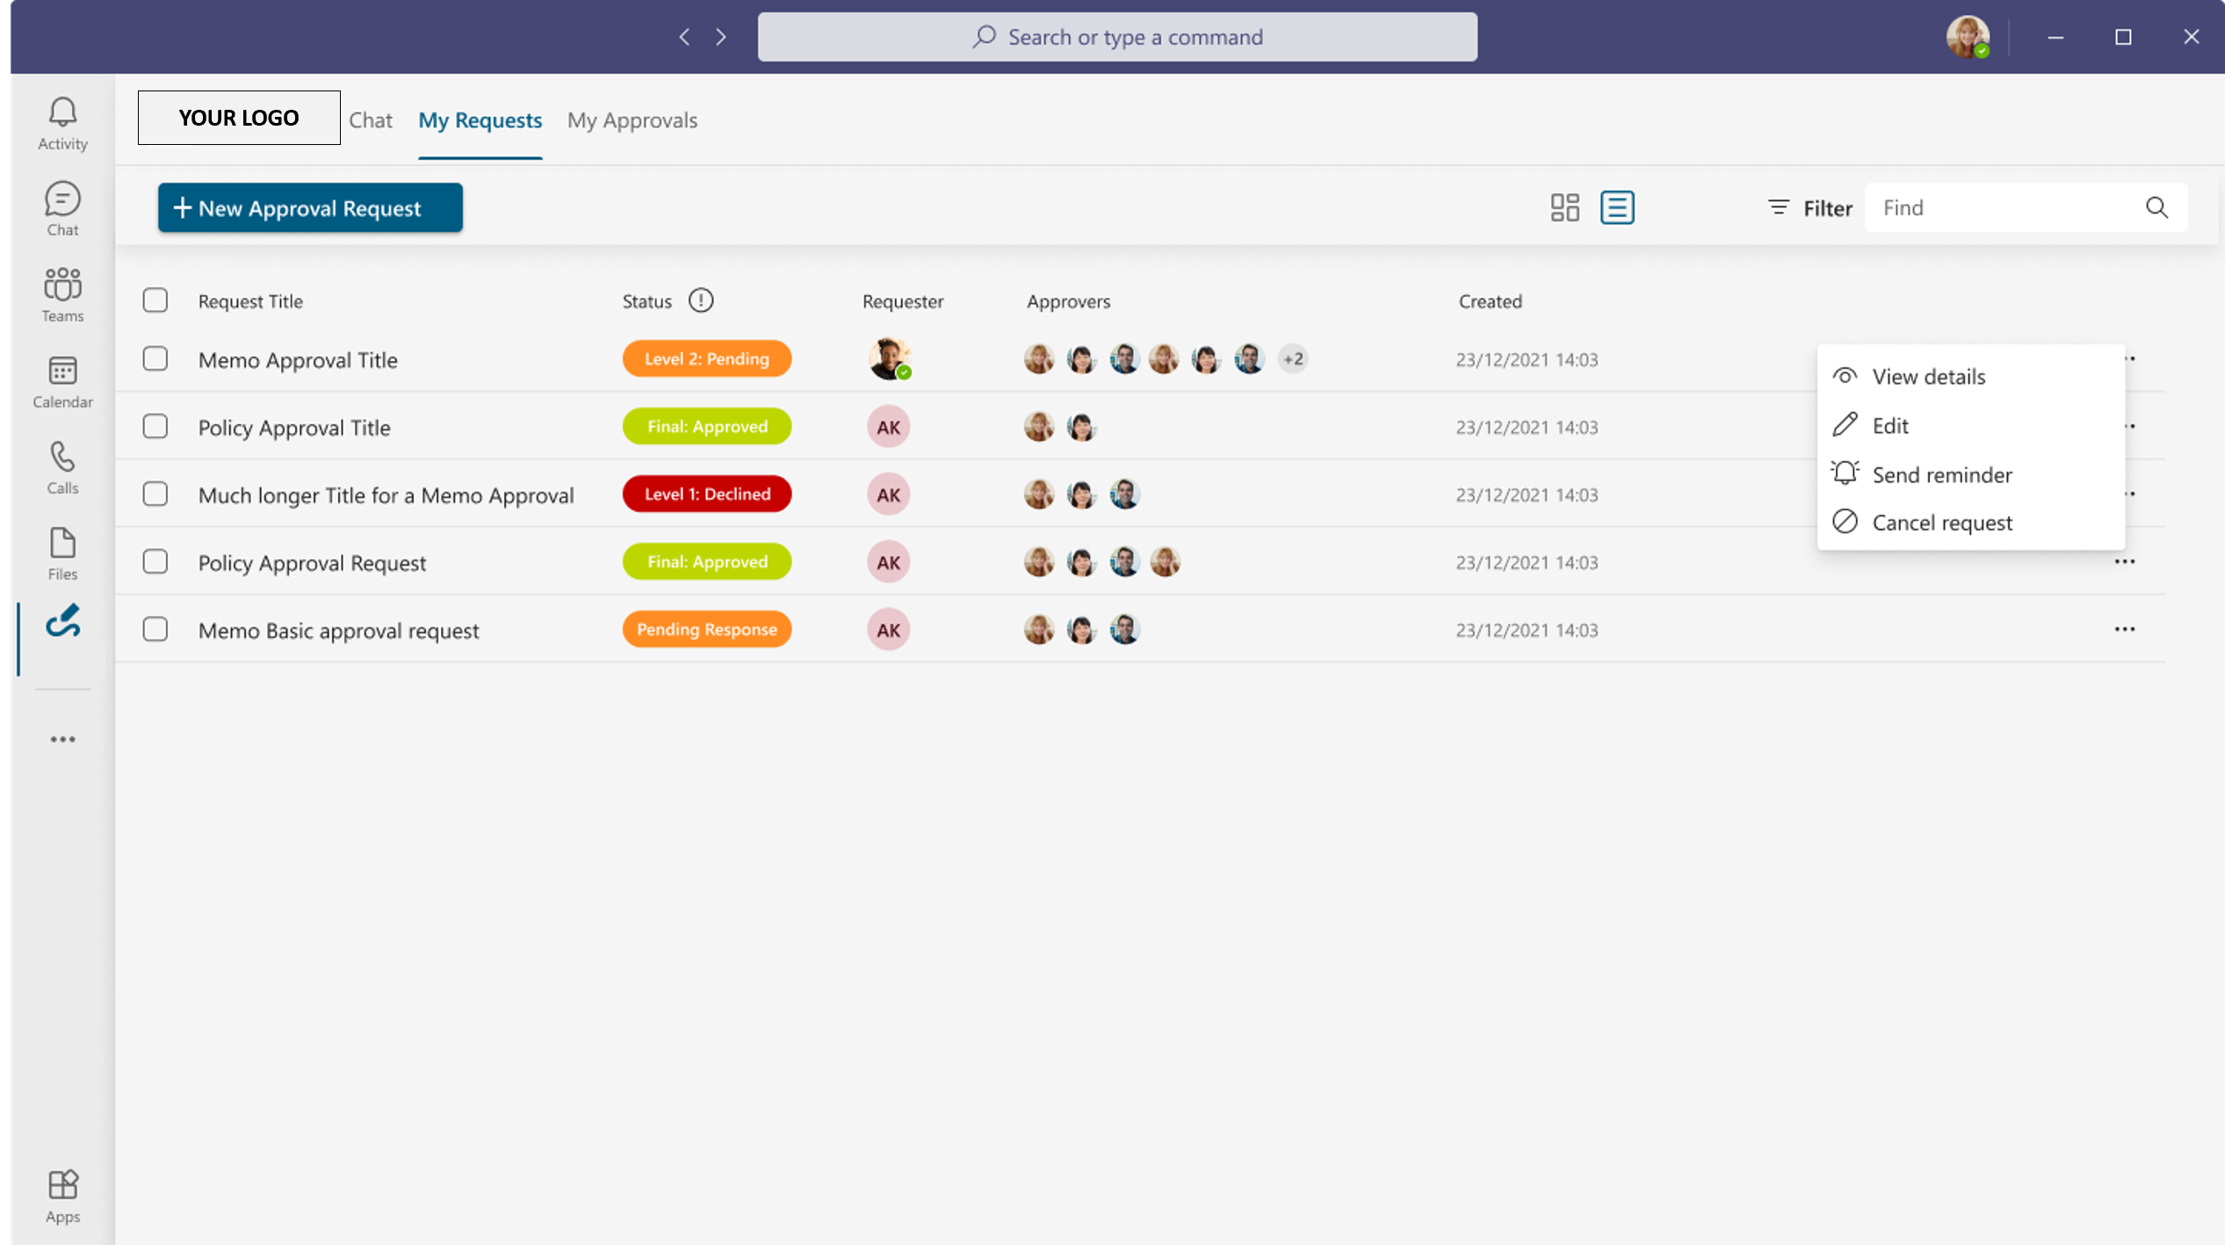Open options menu for Memo Basic approval request
The width and height of the screenshot is (2225, 1245).
point(2125,629)
